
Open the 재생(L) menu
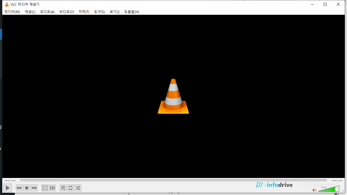[30, 12]
